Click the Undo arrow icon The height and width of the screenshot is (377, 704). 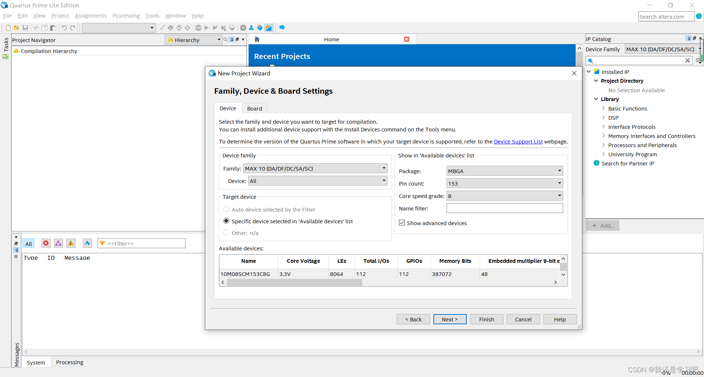(64, 28)
